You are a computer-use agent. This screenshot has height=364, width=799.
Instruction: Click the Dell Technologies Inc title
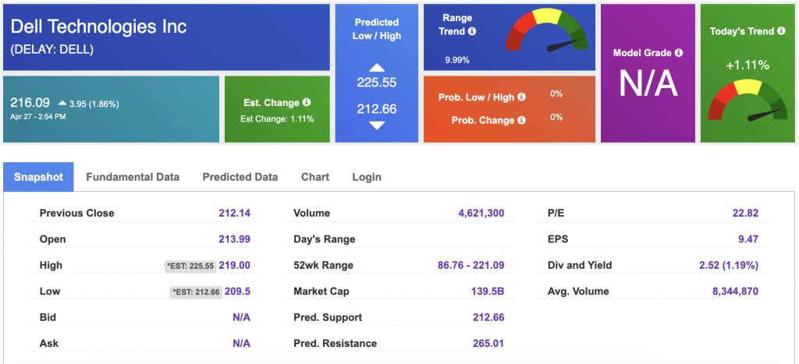(x=99, y=27)
